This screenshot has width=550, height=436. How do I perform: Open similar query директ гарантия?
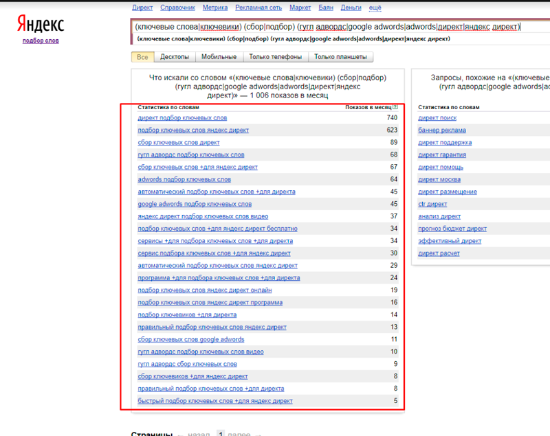point(442,154)
